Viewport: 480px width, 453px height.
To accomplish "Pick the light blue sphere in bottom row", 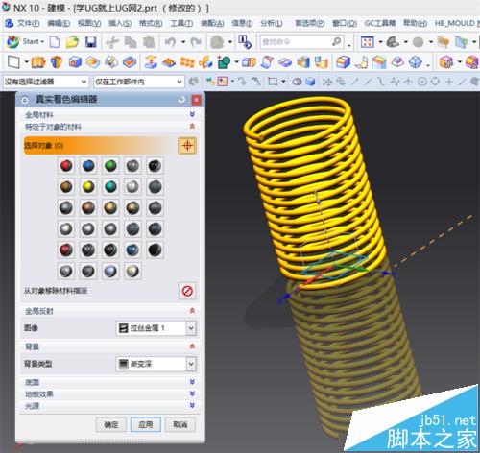I will click(110, 272).
